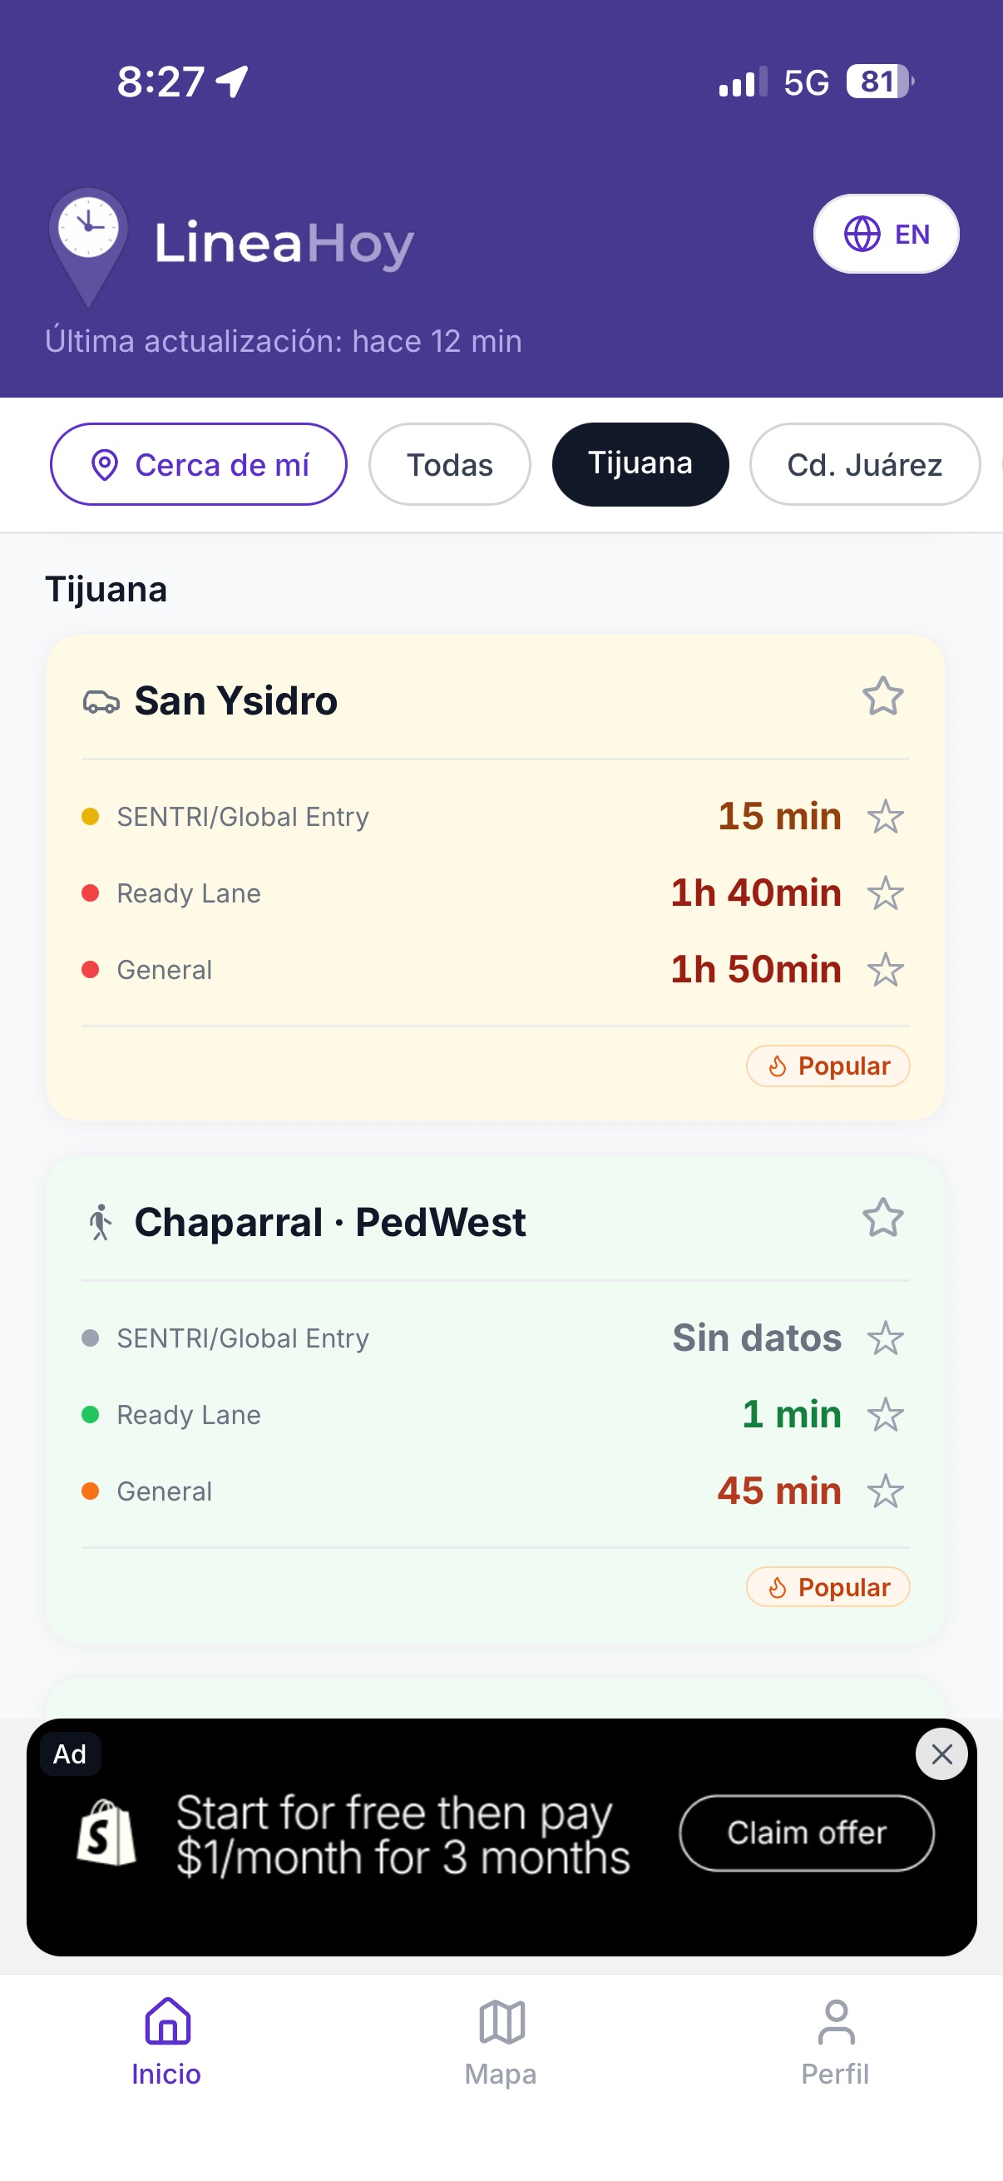This screenshot has height=2181, width=1003.
Task: Star the PedWest SENTRI Sin datos lane
Action: point(886,1338)
